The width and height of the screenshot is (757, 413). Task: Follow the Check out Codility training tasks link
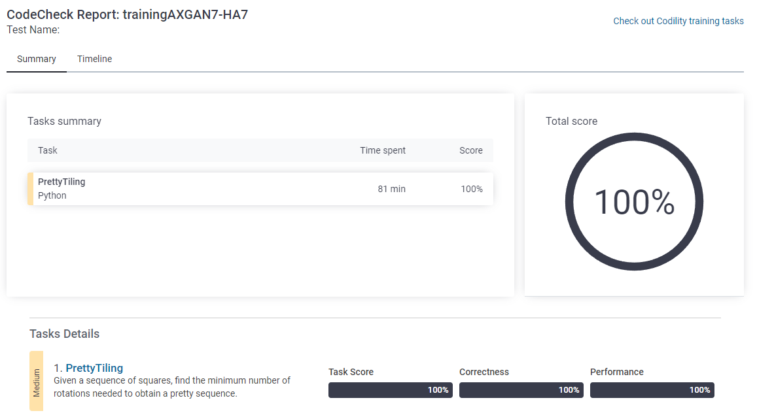click(678, 21)
